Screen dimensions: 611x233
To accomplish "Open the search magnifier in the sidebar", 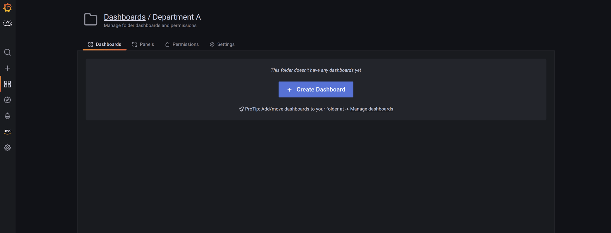I will [x=7, y=52].
